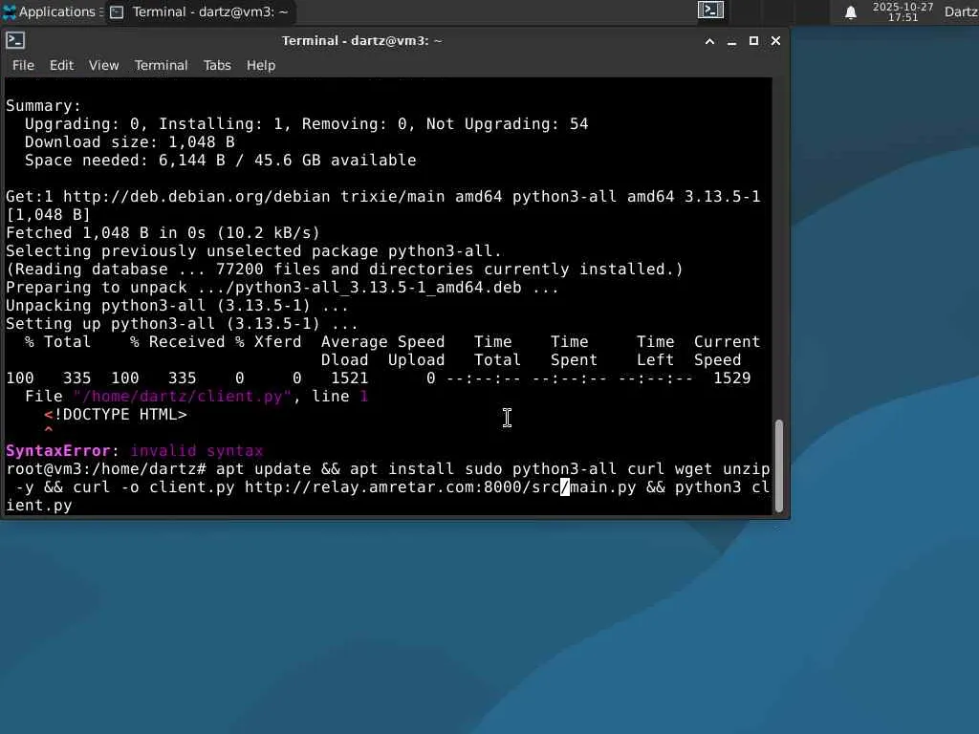
Task: Click the 'Summary:' line
Action: point(44,105)
